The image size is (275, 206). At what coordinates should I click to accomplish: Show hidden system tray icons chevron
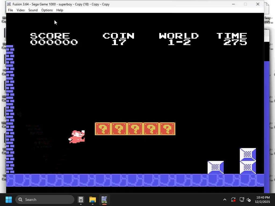coord(225,200)
